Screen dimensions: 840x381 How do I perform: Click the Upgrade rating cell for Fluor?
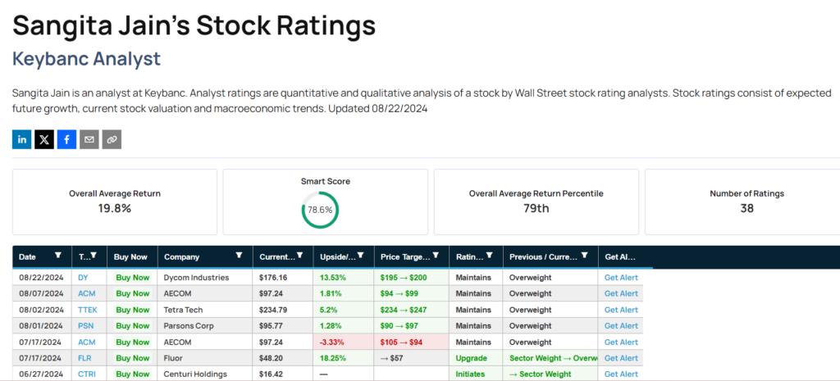coord(477,358)
